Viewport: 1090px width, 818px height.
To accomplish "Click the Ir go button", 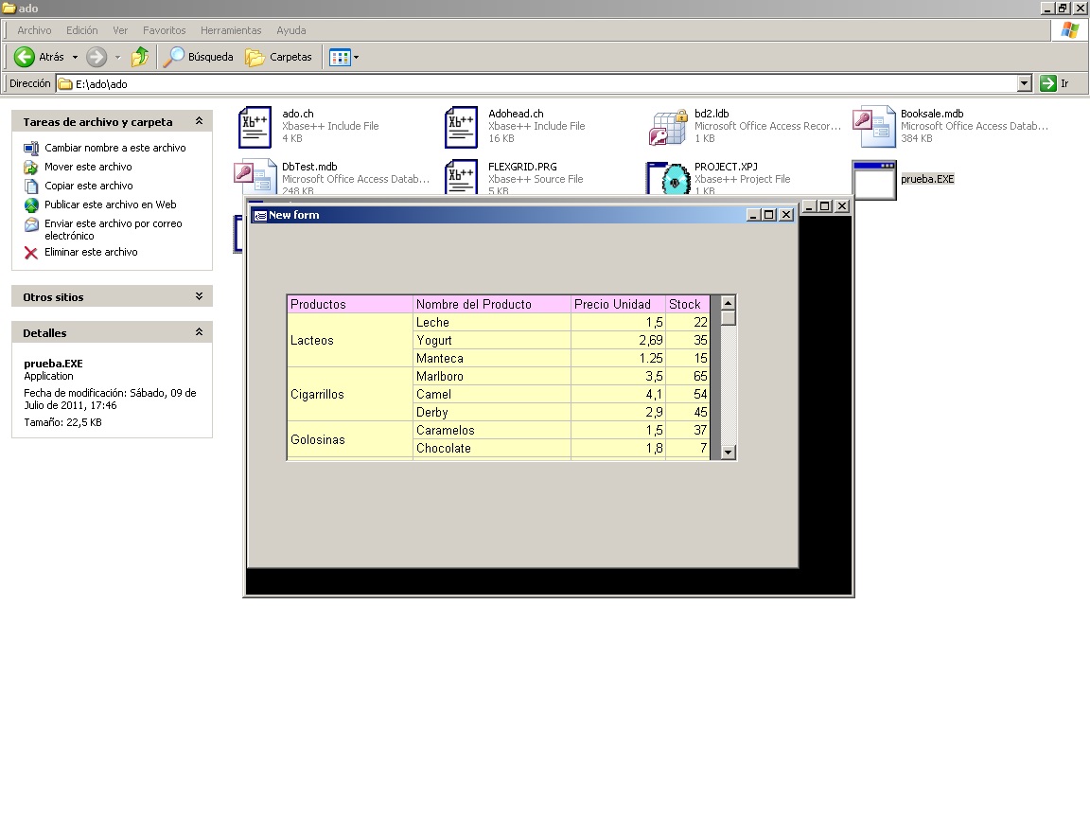I will 1055,83.
